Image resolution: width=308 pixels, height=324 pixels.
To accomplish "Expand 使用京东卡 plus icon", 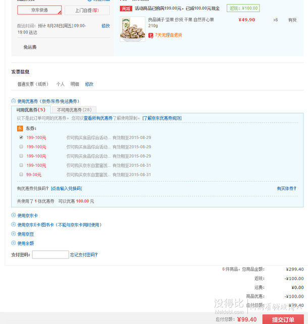I will (14, 215).
